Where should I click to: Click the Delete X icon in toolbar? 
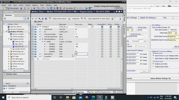[34, 8]
